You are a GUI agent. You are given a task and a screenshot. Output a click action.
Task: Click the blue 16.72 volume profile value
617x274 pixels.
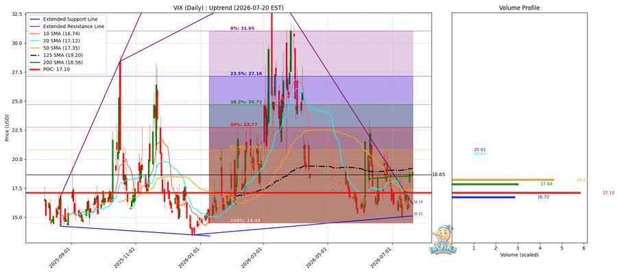click(543, 197)
